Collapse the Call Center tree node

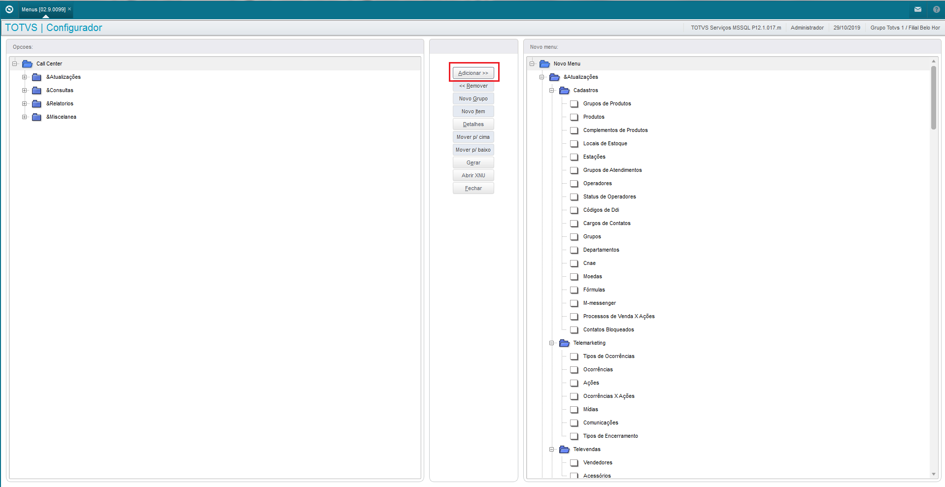pyautogui.click(x=15, y=64)
